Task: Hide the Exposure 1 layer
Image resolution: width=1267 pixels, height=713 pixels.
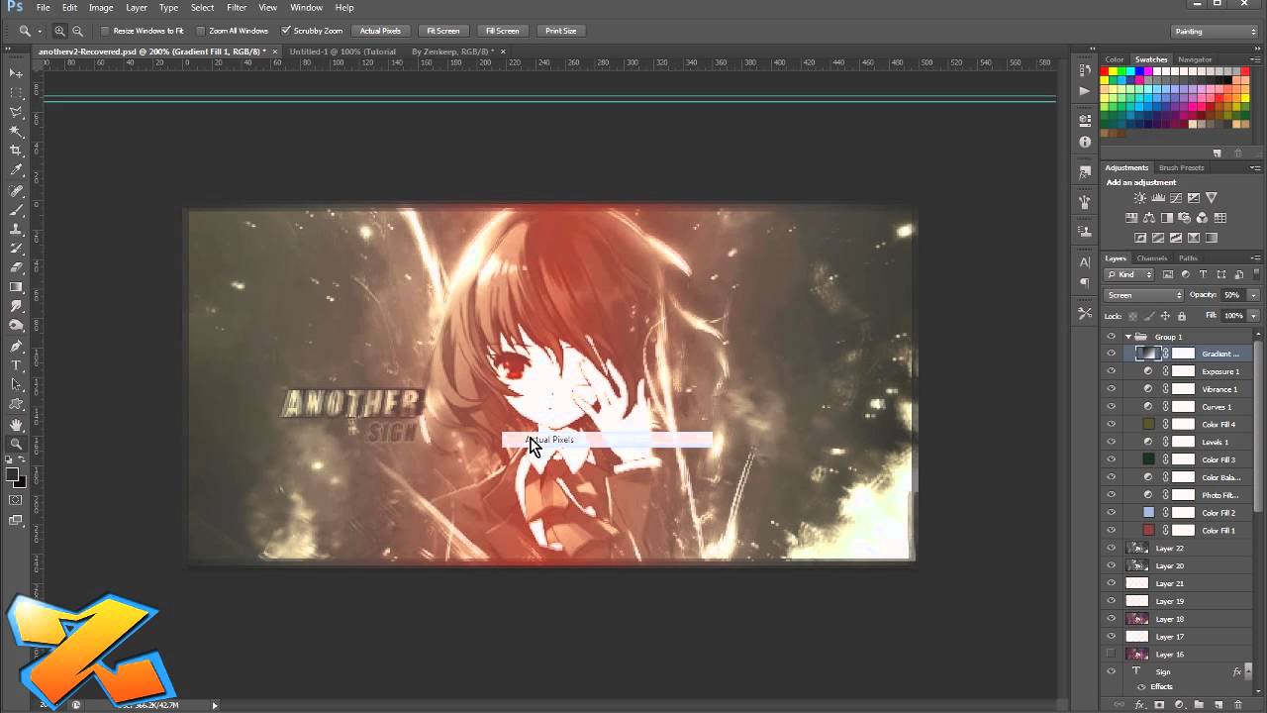Action: click(x=1111, y=371)
